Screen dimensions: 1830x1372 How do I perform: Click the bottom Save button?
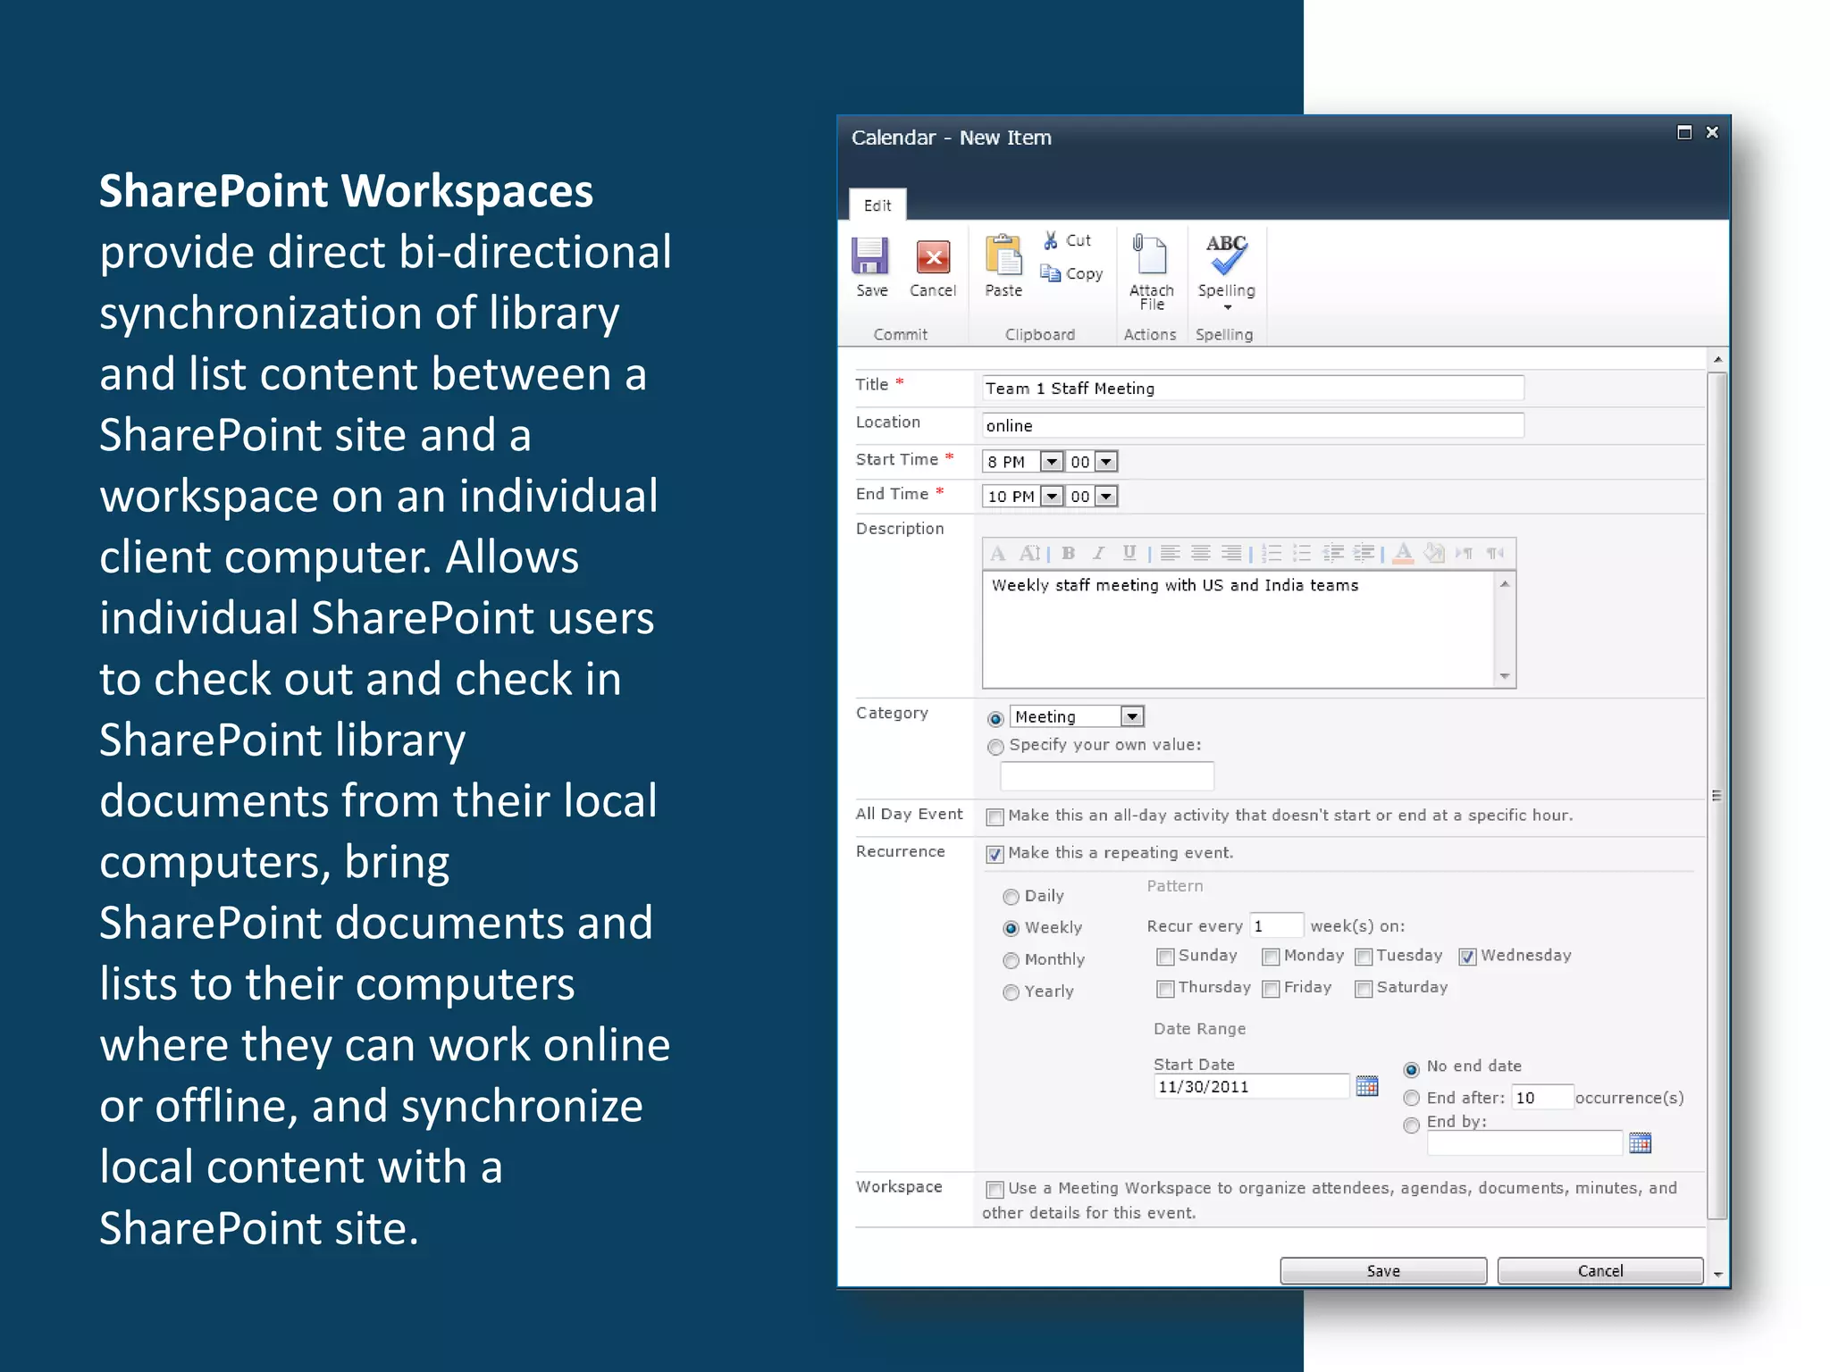point(1383,1271)
